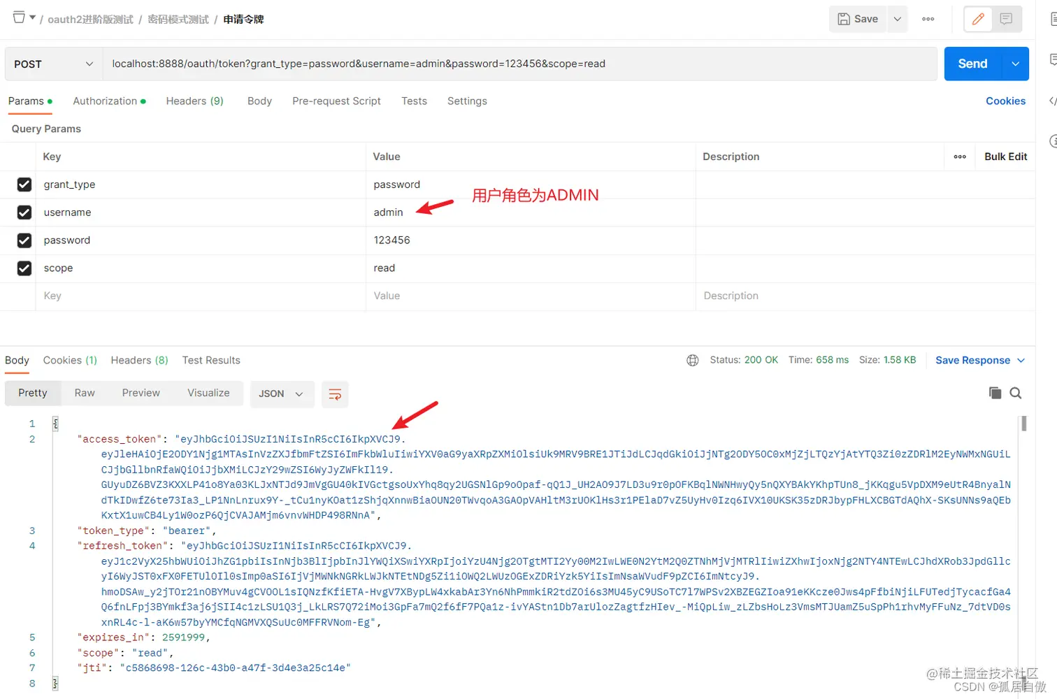This screenshot has width=1057, height=699.
Task: Click the key cell 'scope'
Action: 201,268
